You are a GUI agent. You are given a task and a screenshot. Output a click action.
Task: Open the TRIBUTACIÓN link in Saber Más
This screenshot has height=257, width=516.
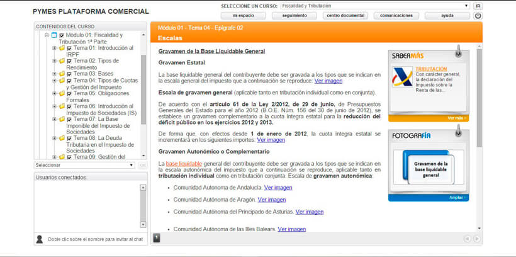pyautogui.click(x=431, y=69)
